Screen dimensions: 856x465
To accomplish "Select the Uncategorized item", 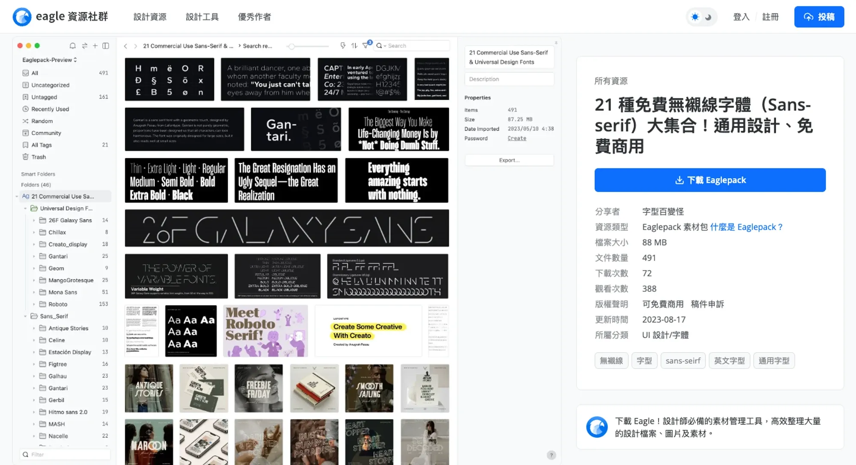I will (65, 85).
